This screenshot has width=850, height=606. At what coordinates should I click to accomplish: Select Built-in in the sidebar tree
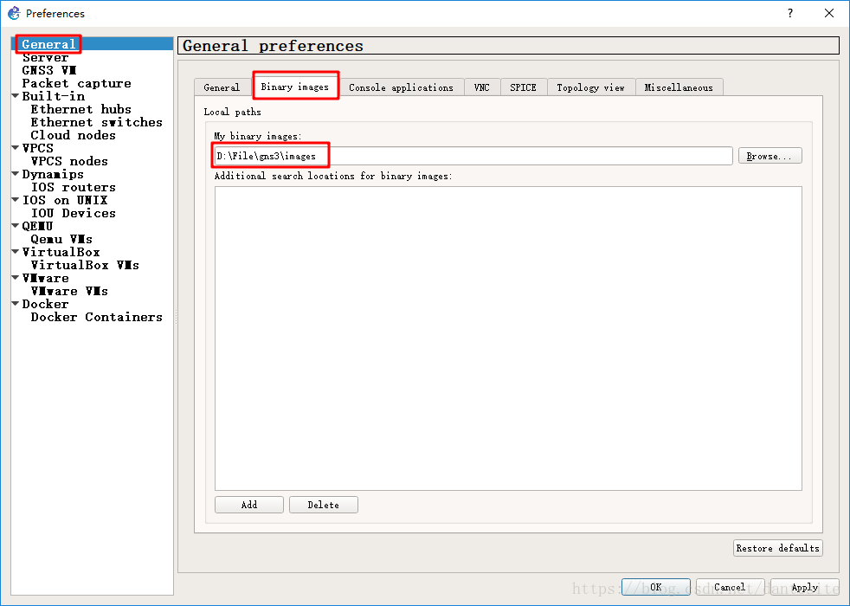click(x=53, y=96)
